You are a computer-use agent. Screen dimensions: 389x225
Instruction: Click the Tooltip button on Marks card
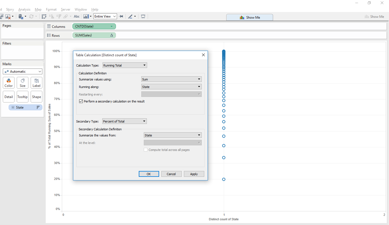point(23,97)
